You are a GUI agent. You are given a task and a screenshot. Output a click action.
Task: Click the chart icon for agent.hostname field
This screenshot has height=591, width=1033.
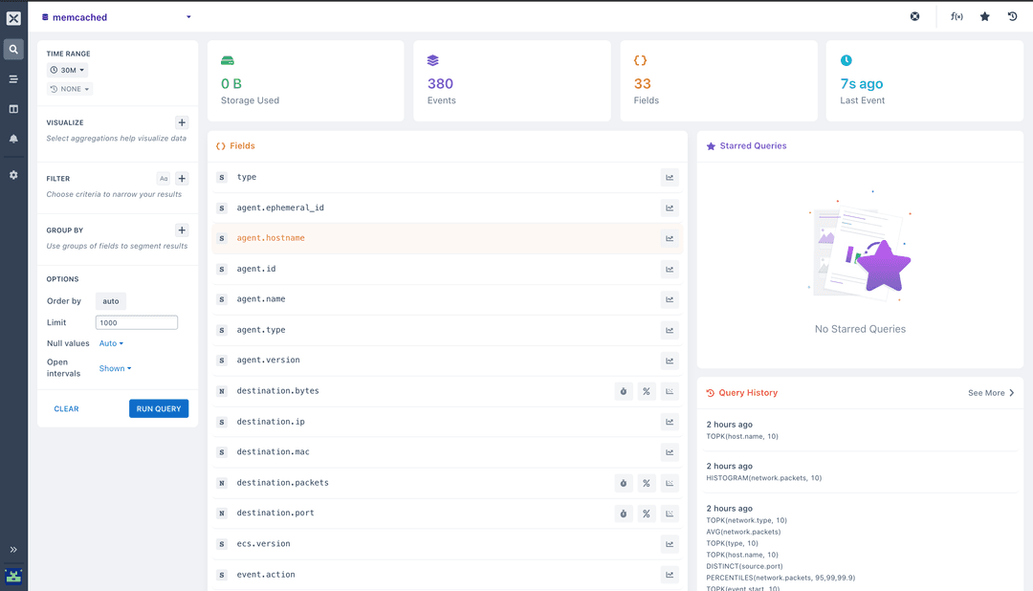coord(670,238)
